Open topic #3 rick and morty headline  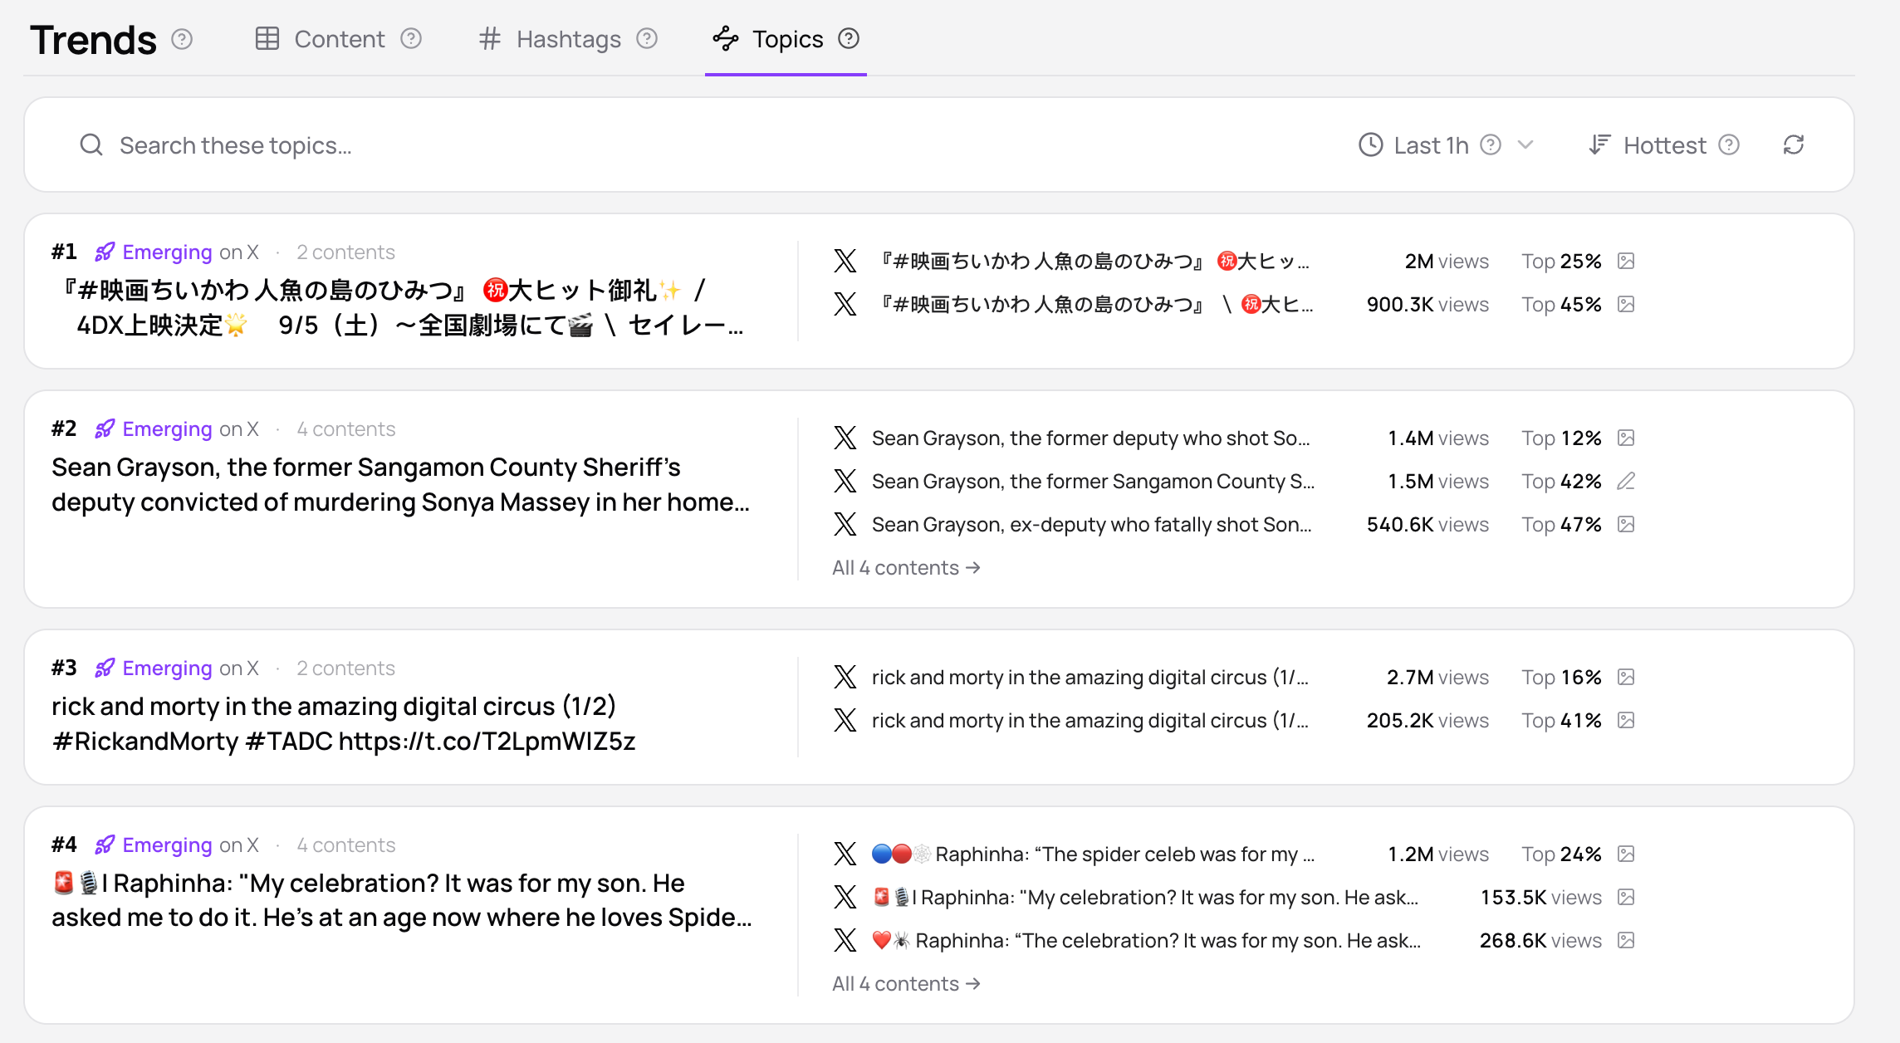tap(343, 724)
